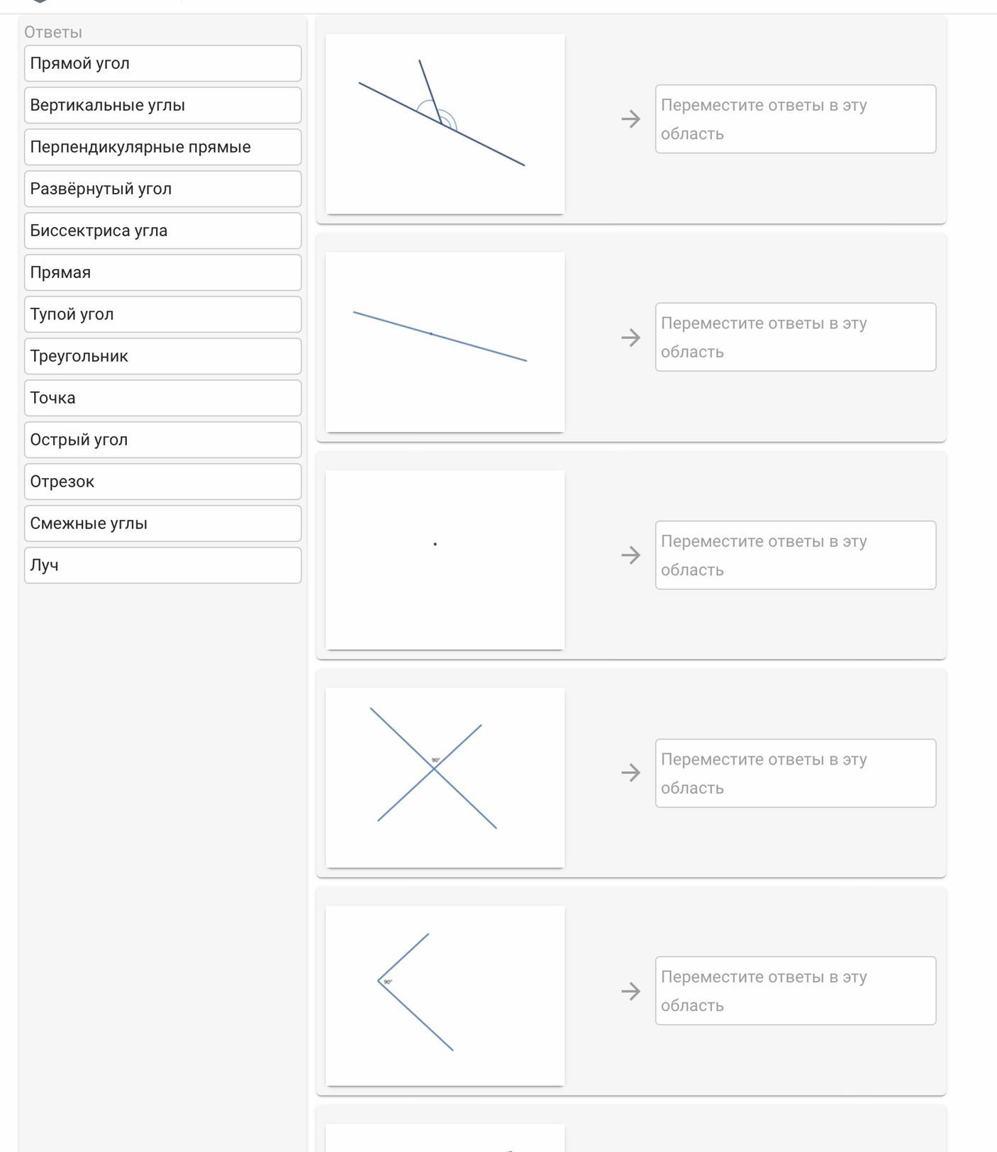Screen dimensions: 997x1152
Task: Select the 'Тупой угол' answer tile
Action: coord(162,315)
